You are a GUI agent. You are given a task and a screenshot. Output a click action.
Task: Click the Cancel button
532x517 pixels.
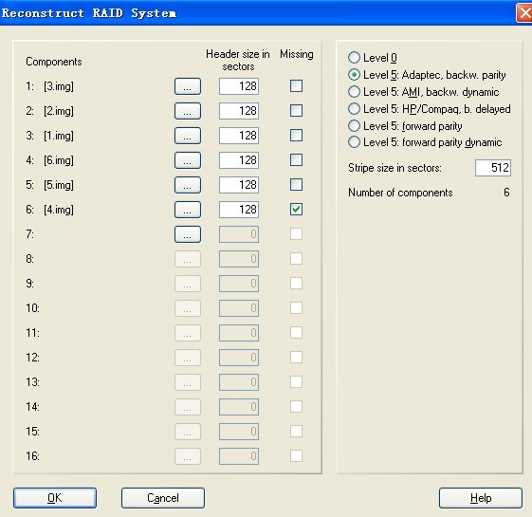[x=163, y=498]
